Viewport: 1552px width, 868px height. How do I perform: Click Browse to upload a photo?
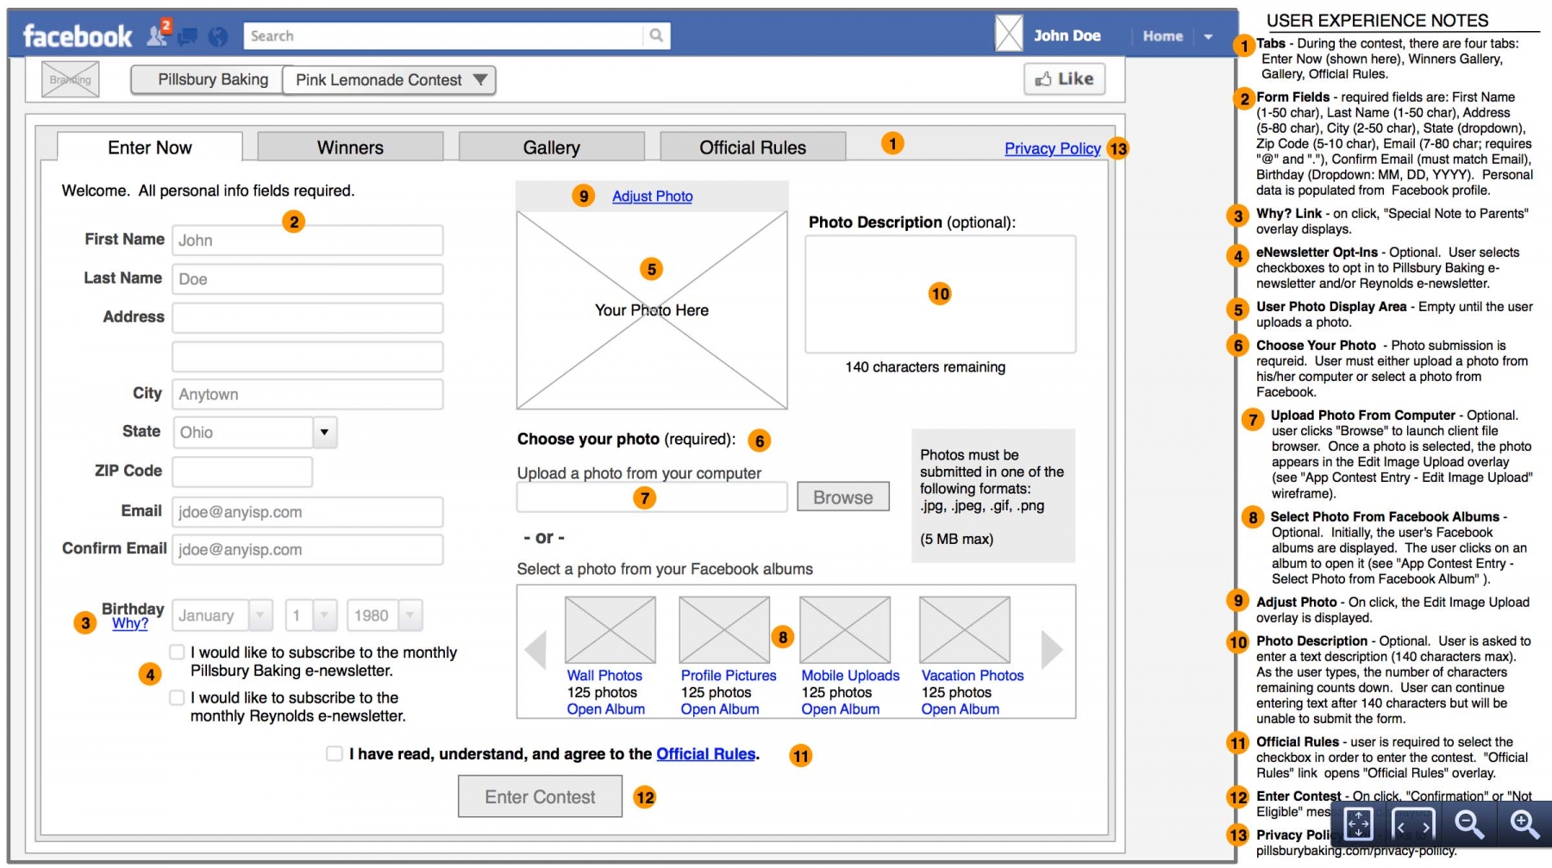pos(843,497)
